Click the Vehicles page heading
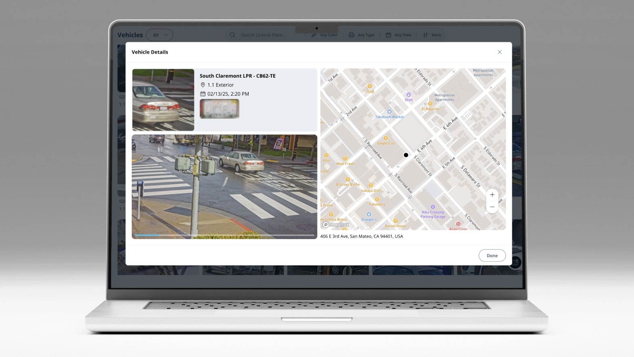The width and height of the screenshot is (634, 357). click(130, 35)
